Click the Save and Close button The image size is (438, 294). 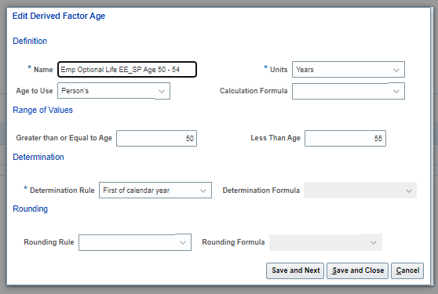pyautogui.click(x=358, y=270)
